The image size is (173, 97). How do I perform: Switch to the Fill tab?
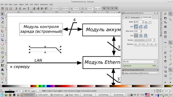pyautogui.click(x=125, y=17)
